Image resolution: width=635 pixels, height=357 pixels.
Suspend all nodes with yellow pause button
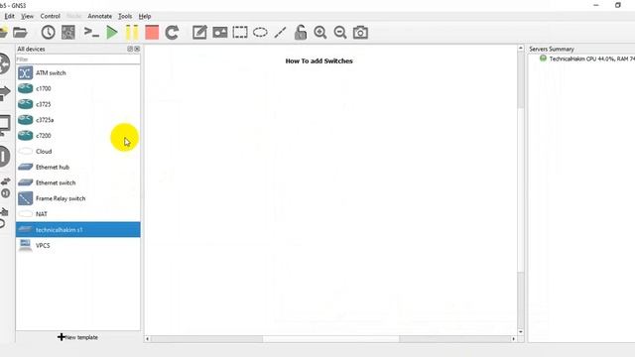(x=132, y=33)
